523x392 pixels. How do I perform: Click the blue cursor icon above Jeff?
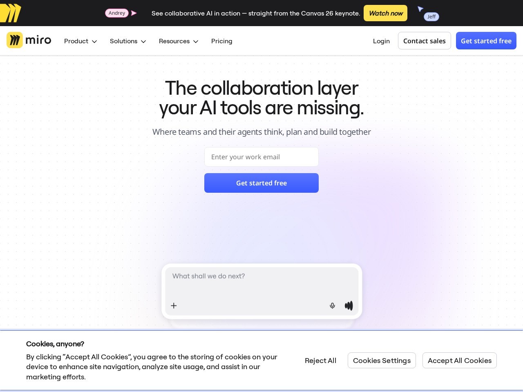pos(420,9)
